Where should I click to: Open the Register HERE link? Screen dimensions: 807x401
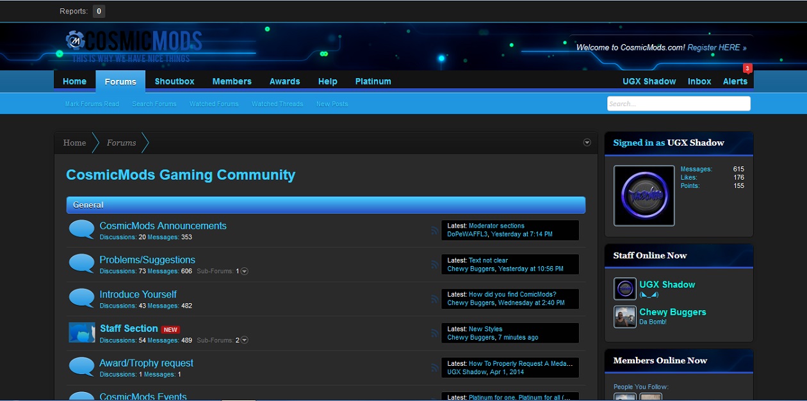(x=716, y=47)
